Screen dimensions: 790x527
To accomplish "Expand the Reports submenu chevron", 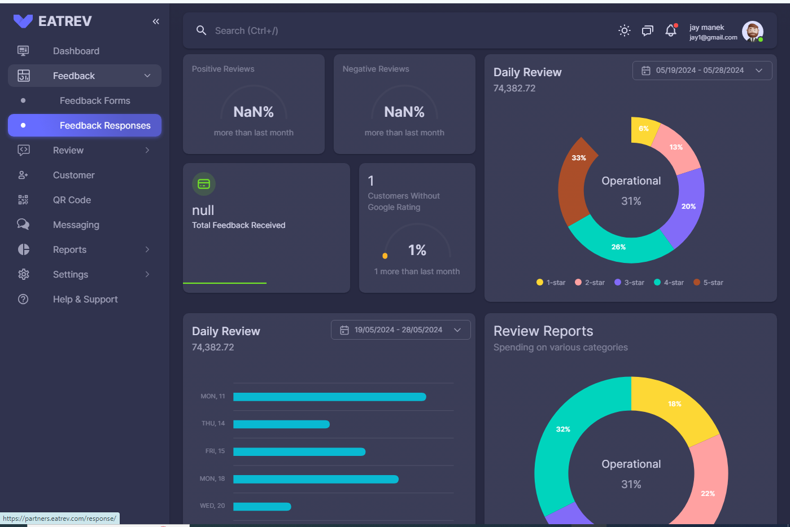I will pyautogui.click(x=147, y=249).
